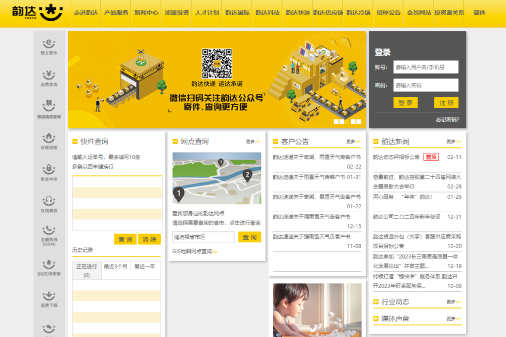506x337 pixels.
Task: Switch language via 简体
Action: click(x=479, y=13)
